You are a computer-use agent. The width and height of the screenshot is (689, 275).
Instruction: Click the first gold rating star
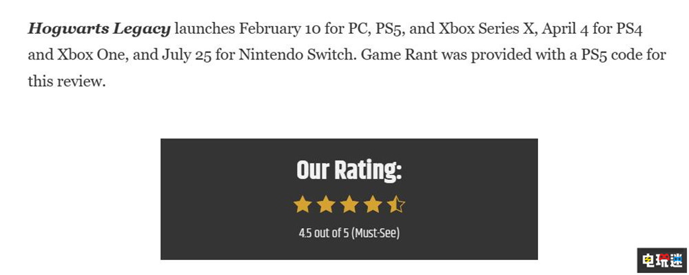pyautogui.click(x=302, y=205)
